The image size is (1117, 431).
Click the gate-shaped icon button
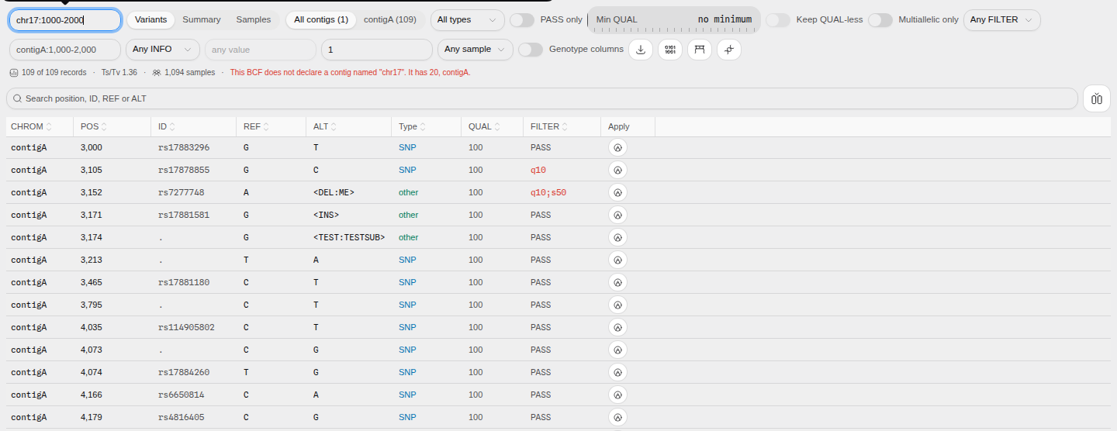[700, 50]
